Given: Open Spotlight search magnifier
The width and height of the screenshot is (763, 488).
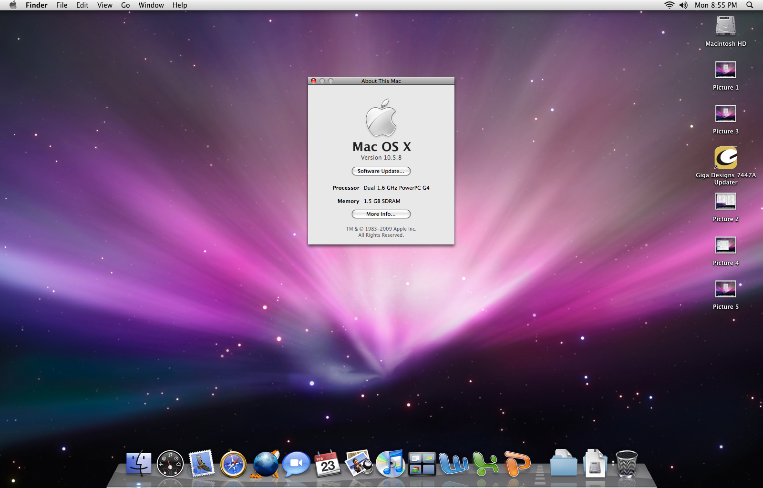Looking at the screenshot, I should pyautogui.click(x=750, y=5).
